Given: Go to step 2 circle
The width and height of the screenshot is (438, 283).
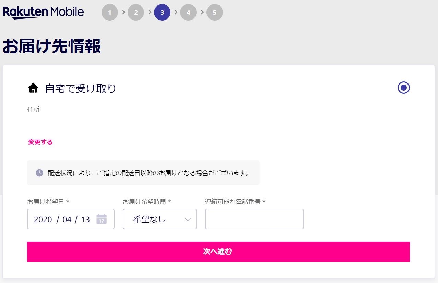Looking at the screenshot, I should [x=136, y=13].
